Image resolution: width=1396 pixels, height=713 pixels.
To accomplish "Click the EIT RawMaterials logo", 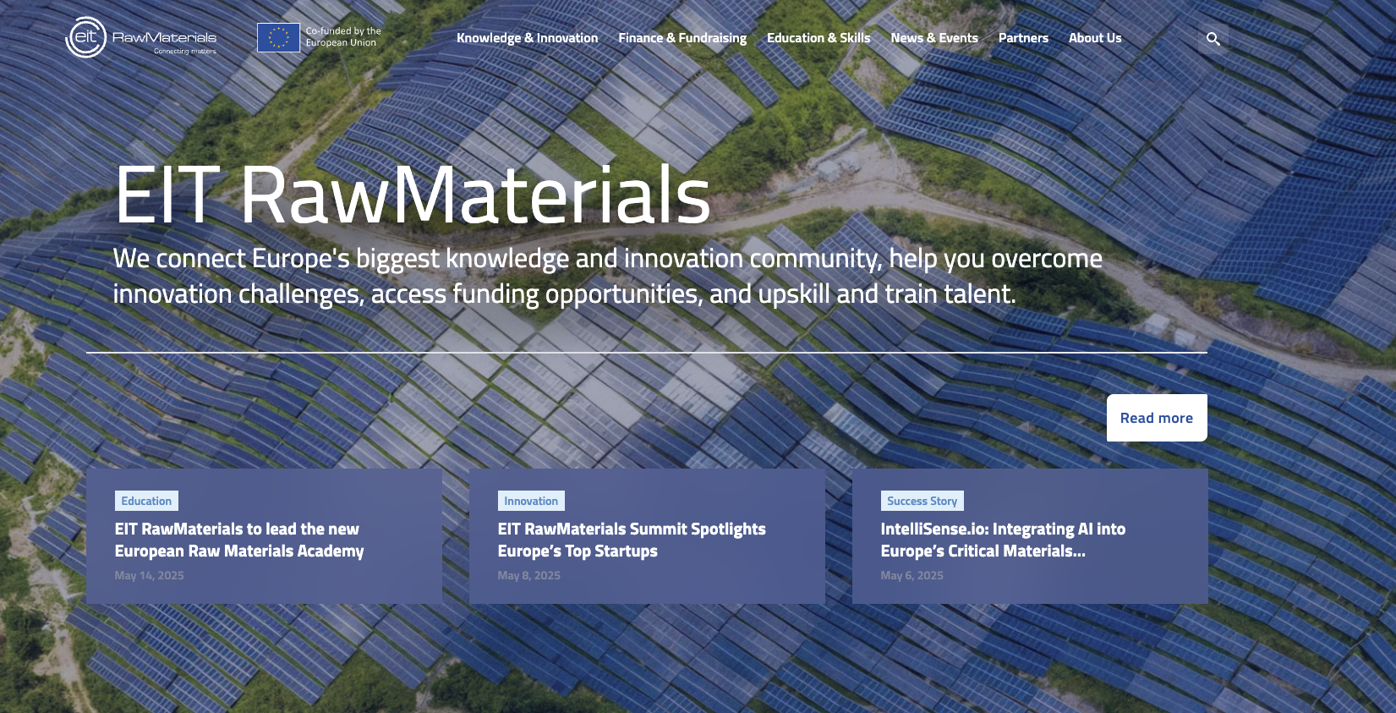I will (141, 38).
